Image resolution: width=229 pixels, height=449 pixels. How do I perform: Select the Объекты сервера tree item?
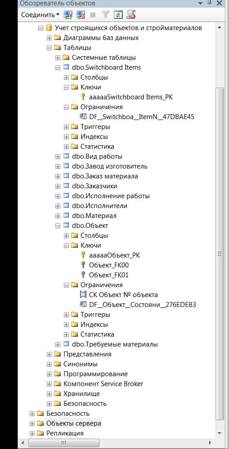(x=74, y=423)
